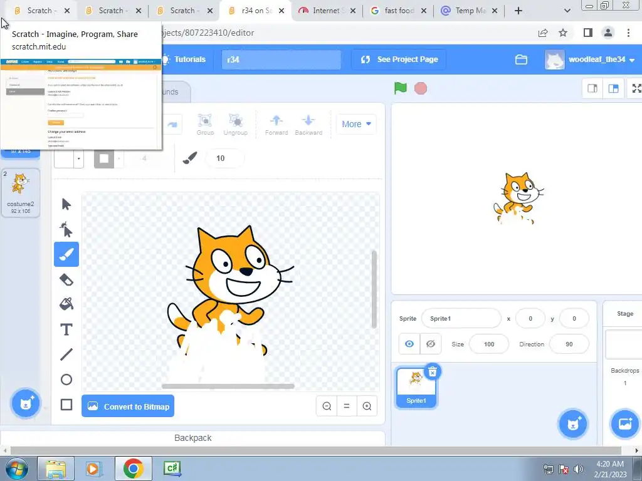The height and width of the screenshot is (481, 642).
Task: Enter full screen stage mode
Action: coord(636,88)
